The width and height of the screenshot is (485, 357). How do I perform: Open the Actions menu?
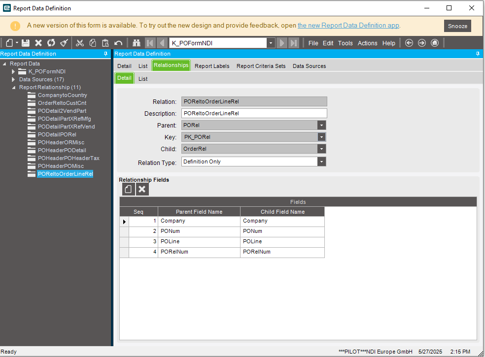368,43
